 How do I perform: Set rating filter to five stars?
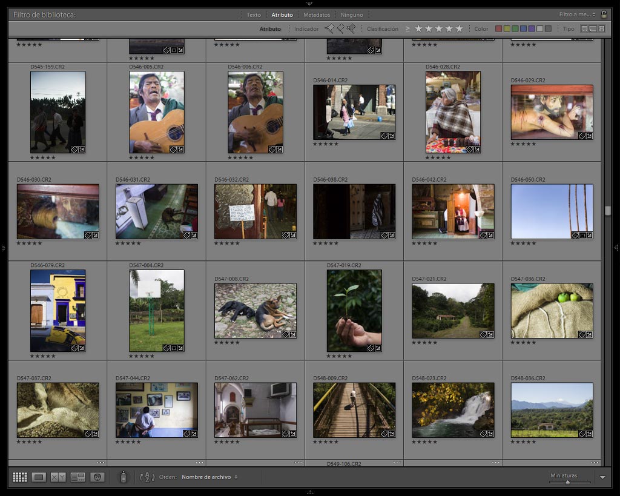coord(459,28)
